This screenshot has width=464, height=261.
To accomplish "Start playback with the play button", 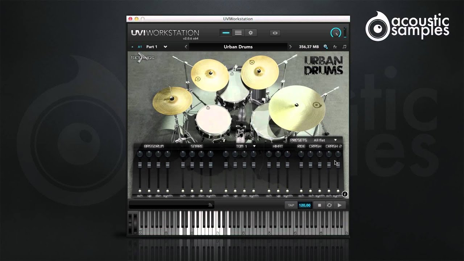I will pos(340,205).
